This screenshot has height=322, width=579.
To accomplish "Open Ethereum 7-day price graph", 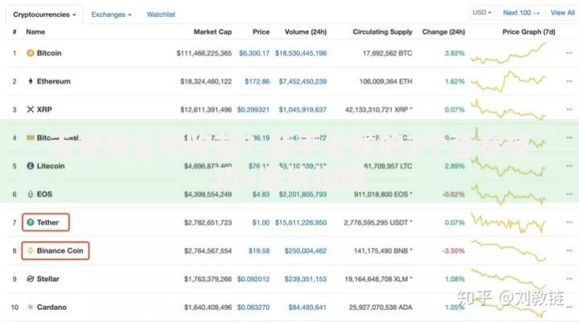I will pyautogui.click(x=508, y=81).
